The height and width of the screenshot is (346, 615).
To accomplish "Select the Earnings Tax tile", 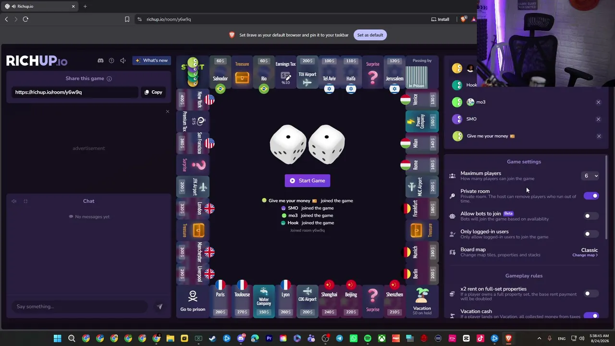I will pyautogui.click(x=285, y=73).
